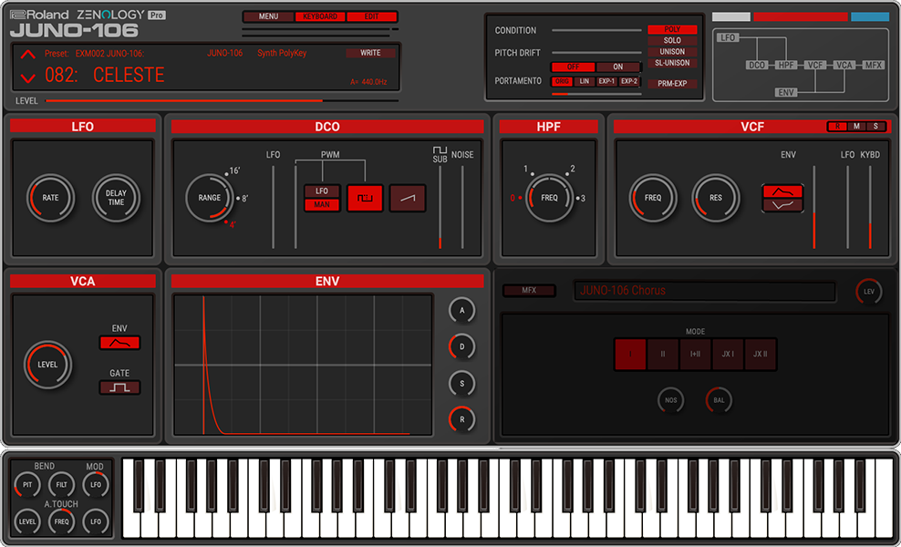The height and width of the screenshot is (547, 901).
Task: Select positive VCF envelope polarity icon
Action: (x=782, y=191)
